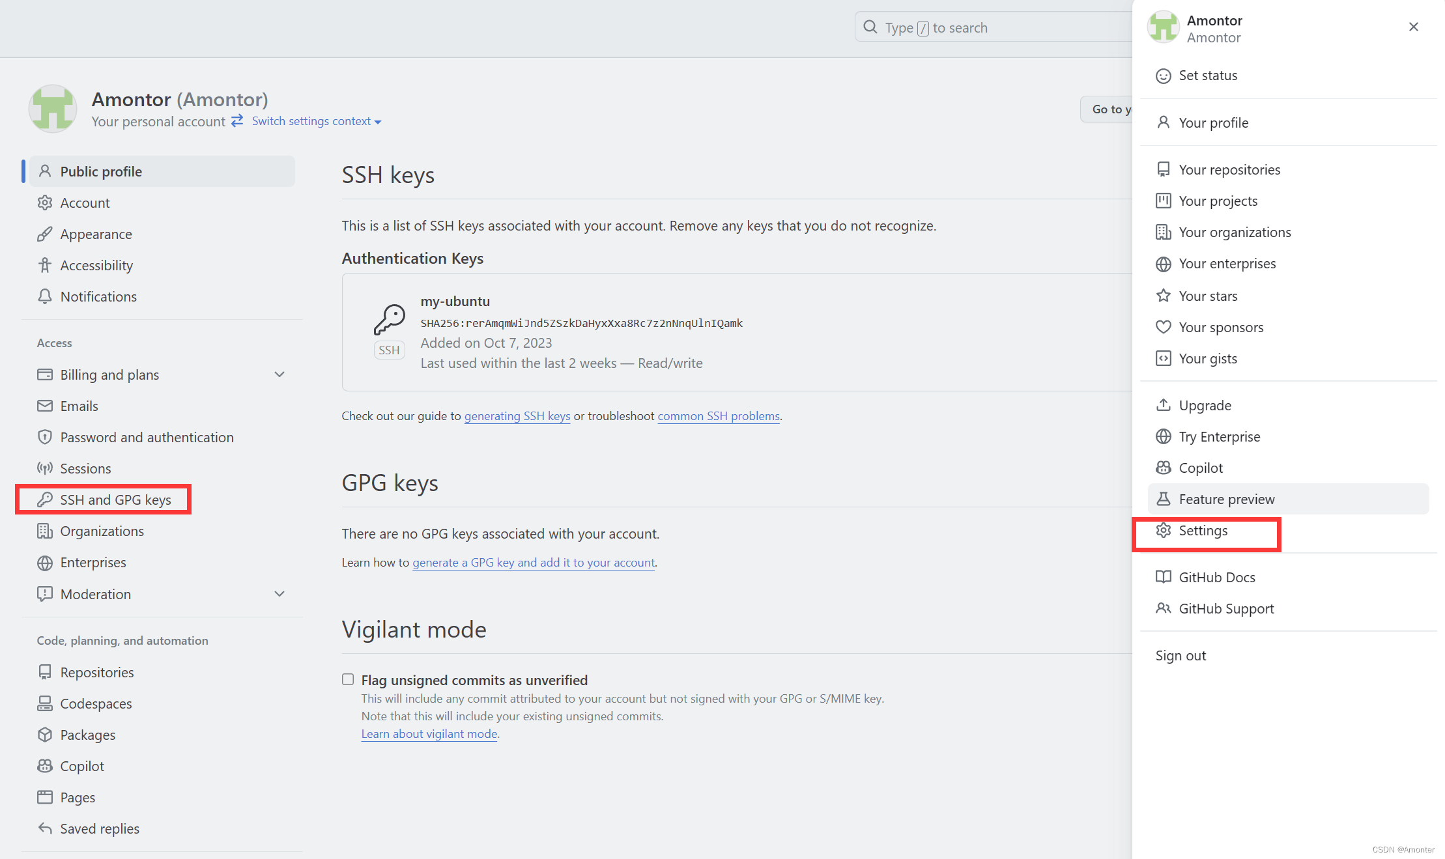
Task: Click the Saved replies arrow icon
Action: [45, 828]
